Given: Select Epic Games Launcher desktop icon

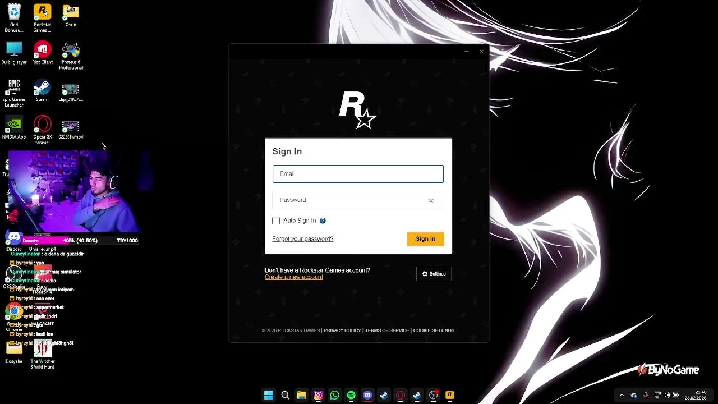Looking at the screenshot, I should (x=14, y=94).
